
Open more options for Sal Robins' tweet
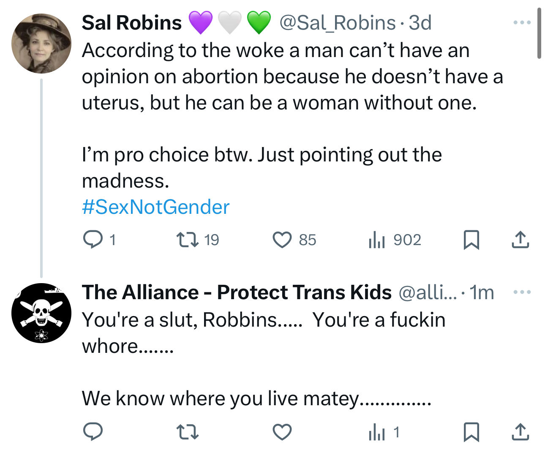pyautogui.click(x=522, y=22)
